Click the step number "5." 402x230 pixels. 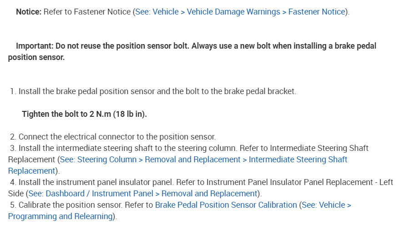pyautogui.click(x=13, y=205)
